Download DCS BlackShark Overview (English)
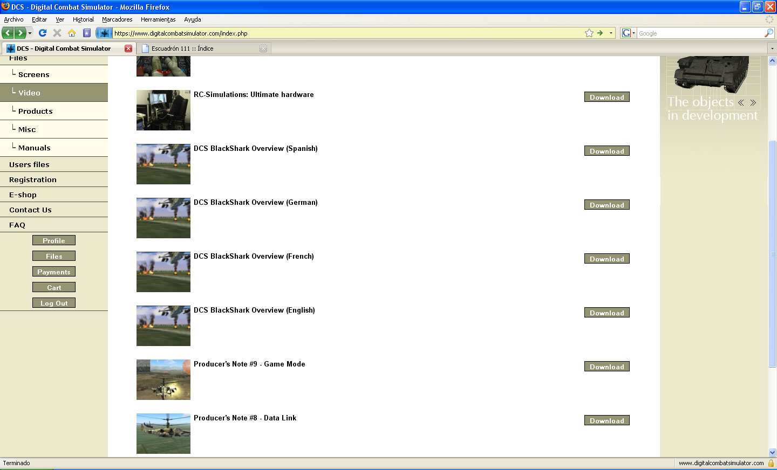 tap(607, 313)
